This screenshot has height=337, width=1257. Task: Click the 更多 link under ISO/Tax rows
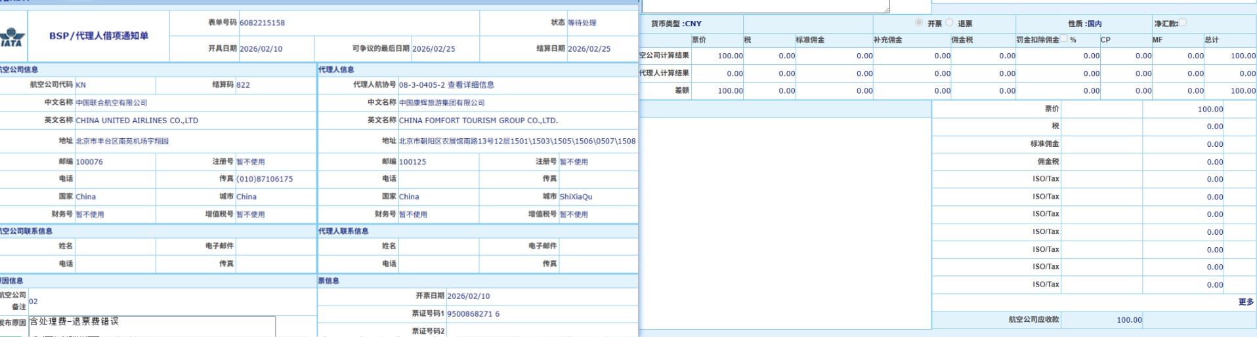(x=1246, y=302)
